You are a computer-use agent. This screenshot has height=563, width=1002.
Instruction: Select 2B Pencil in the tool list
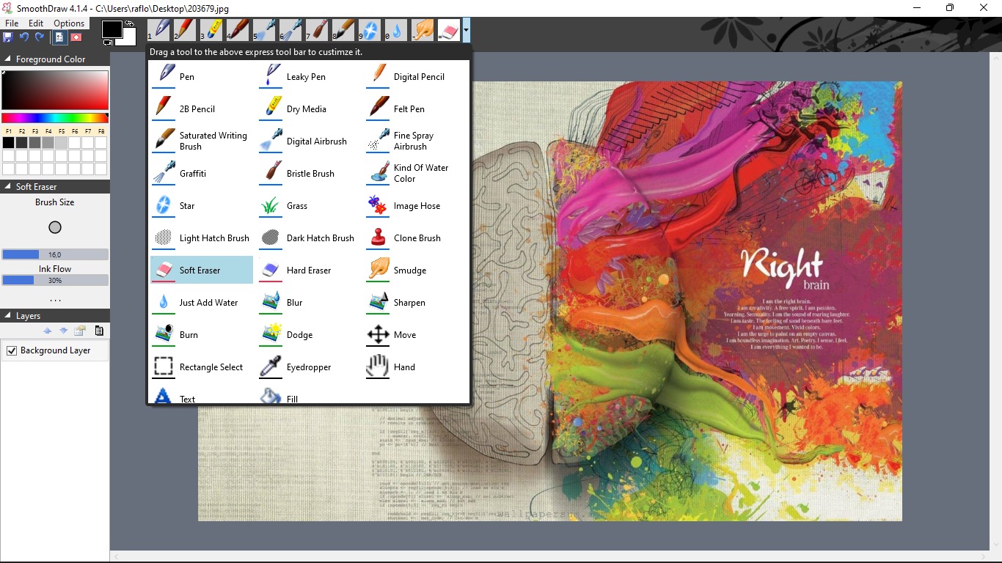pos(201,108)
